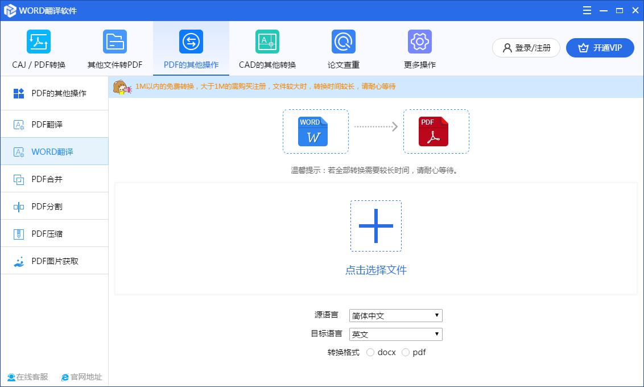Open the 源语言 source language dropdown

click(x=395, y=315)
